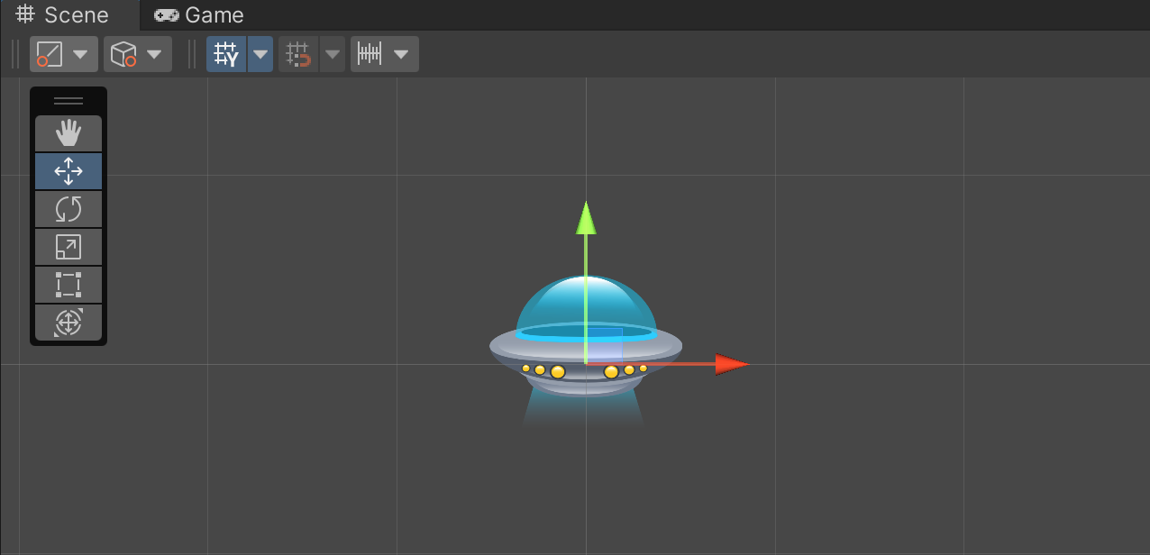Click the snap increment settings icon
Image resolution: width=1150 pixels, height=555 pixels.
pos(370,54)
